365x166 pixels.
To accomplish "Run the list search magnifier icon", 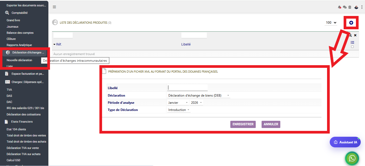I will [x=350, y=35].
